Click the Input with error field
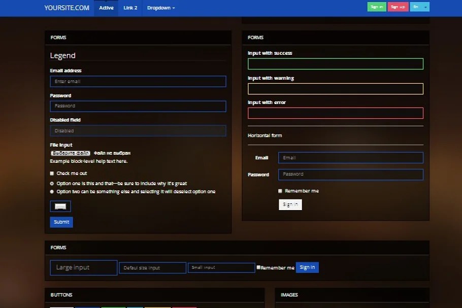Viewport: 462px width, 308px height. (x=335, y=113)
